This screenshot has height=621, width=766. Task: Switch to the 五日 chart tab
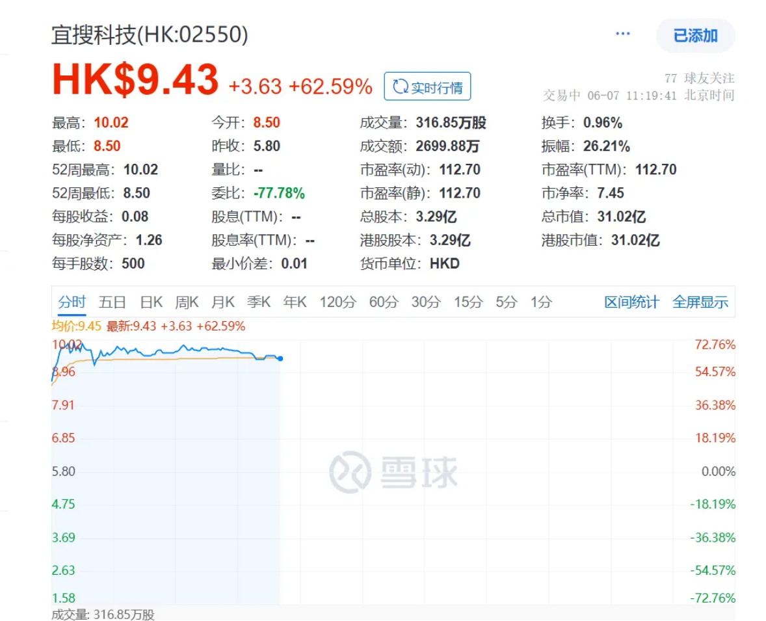(112, 302)
